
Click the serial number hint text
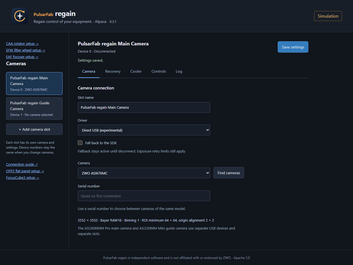click(x=132, y=209)
